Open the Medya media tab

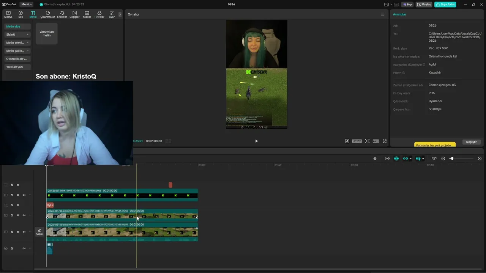click(x=8, y=14)
